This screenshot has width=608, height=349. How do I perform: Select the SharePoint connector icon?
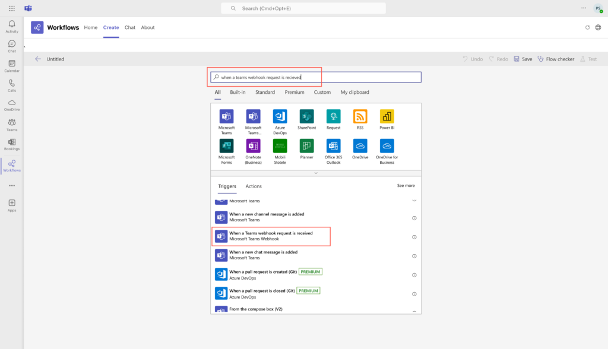click(x=306, y=116)
